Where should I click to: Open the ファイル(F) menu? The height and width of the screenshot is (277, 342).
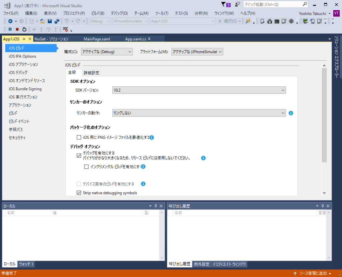tap(11, 13)
